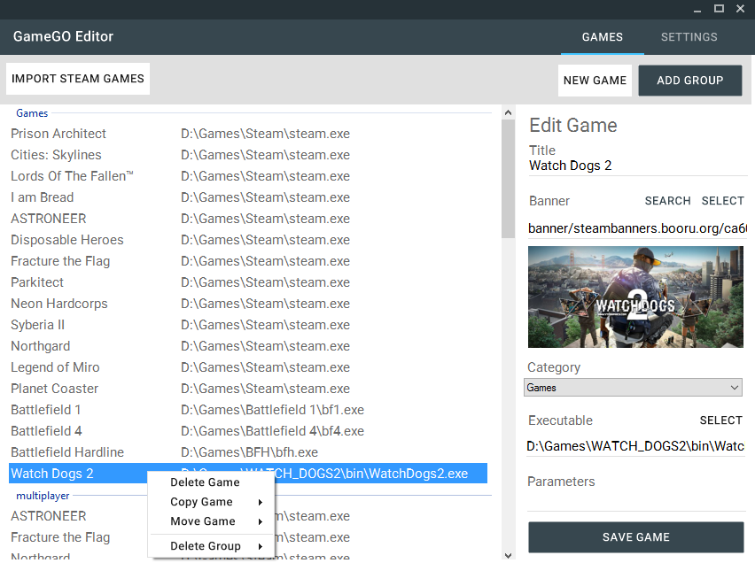Click the Games group header
Viewport: 755px width, 563px height.
point(32,113)
